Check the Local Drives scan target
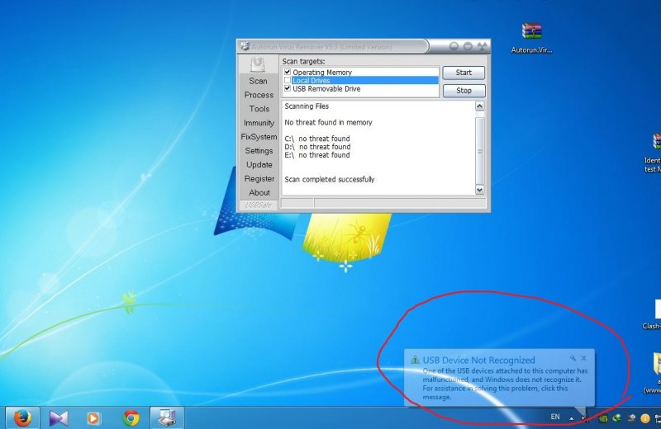Viewport: 661px width, 429px height. click(x=288, y=80)
